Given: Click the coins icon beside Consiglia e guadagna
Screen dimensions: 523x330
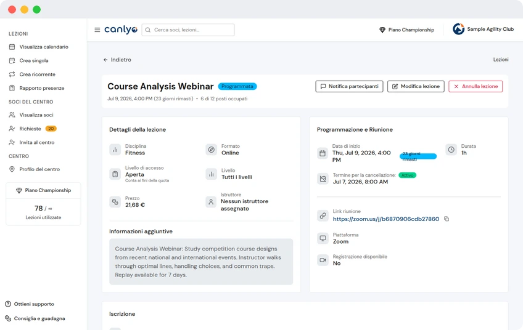Looking at the screenshot, I should tap(8, 319).
